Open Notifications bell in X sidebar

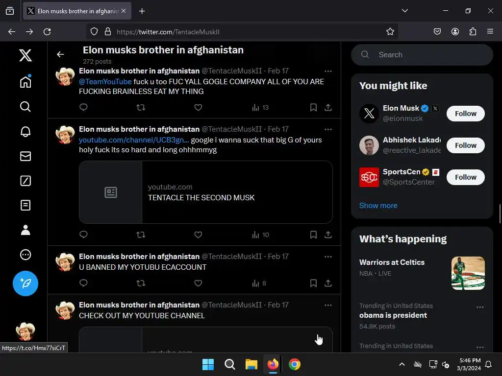(25, 131)
